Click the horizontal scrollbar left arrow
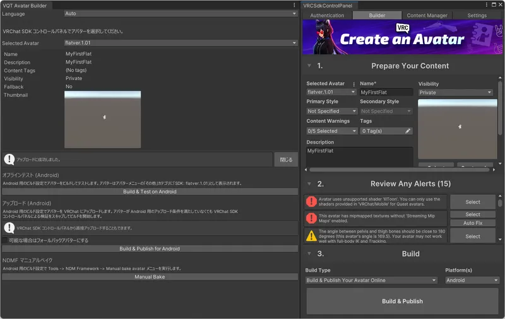The width and height of the screenshot is (505, 319). [306, 170]
